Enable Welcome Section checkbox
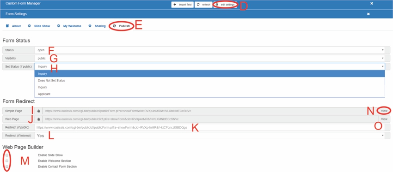The height and width of the screenshot is (172, 393). [x=7, y=161]
